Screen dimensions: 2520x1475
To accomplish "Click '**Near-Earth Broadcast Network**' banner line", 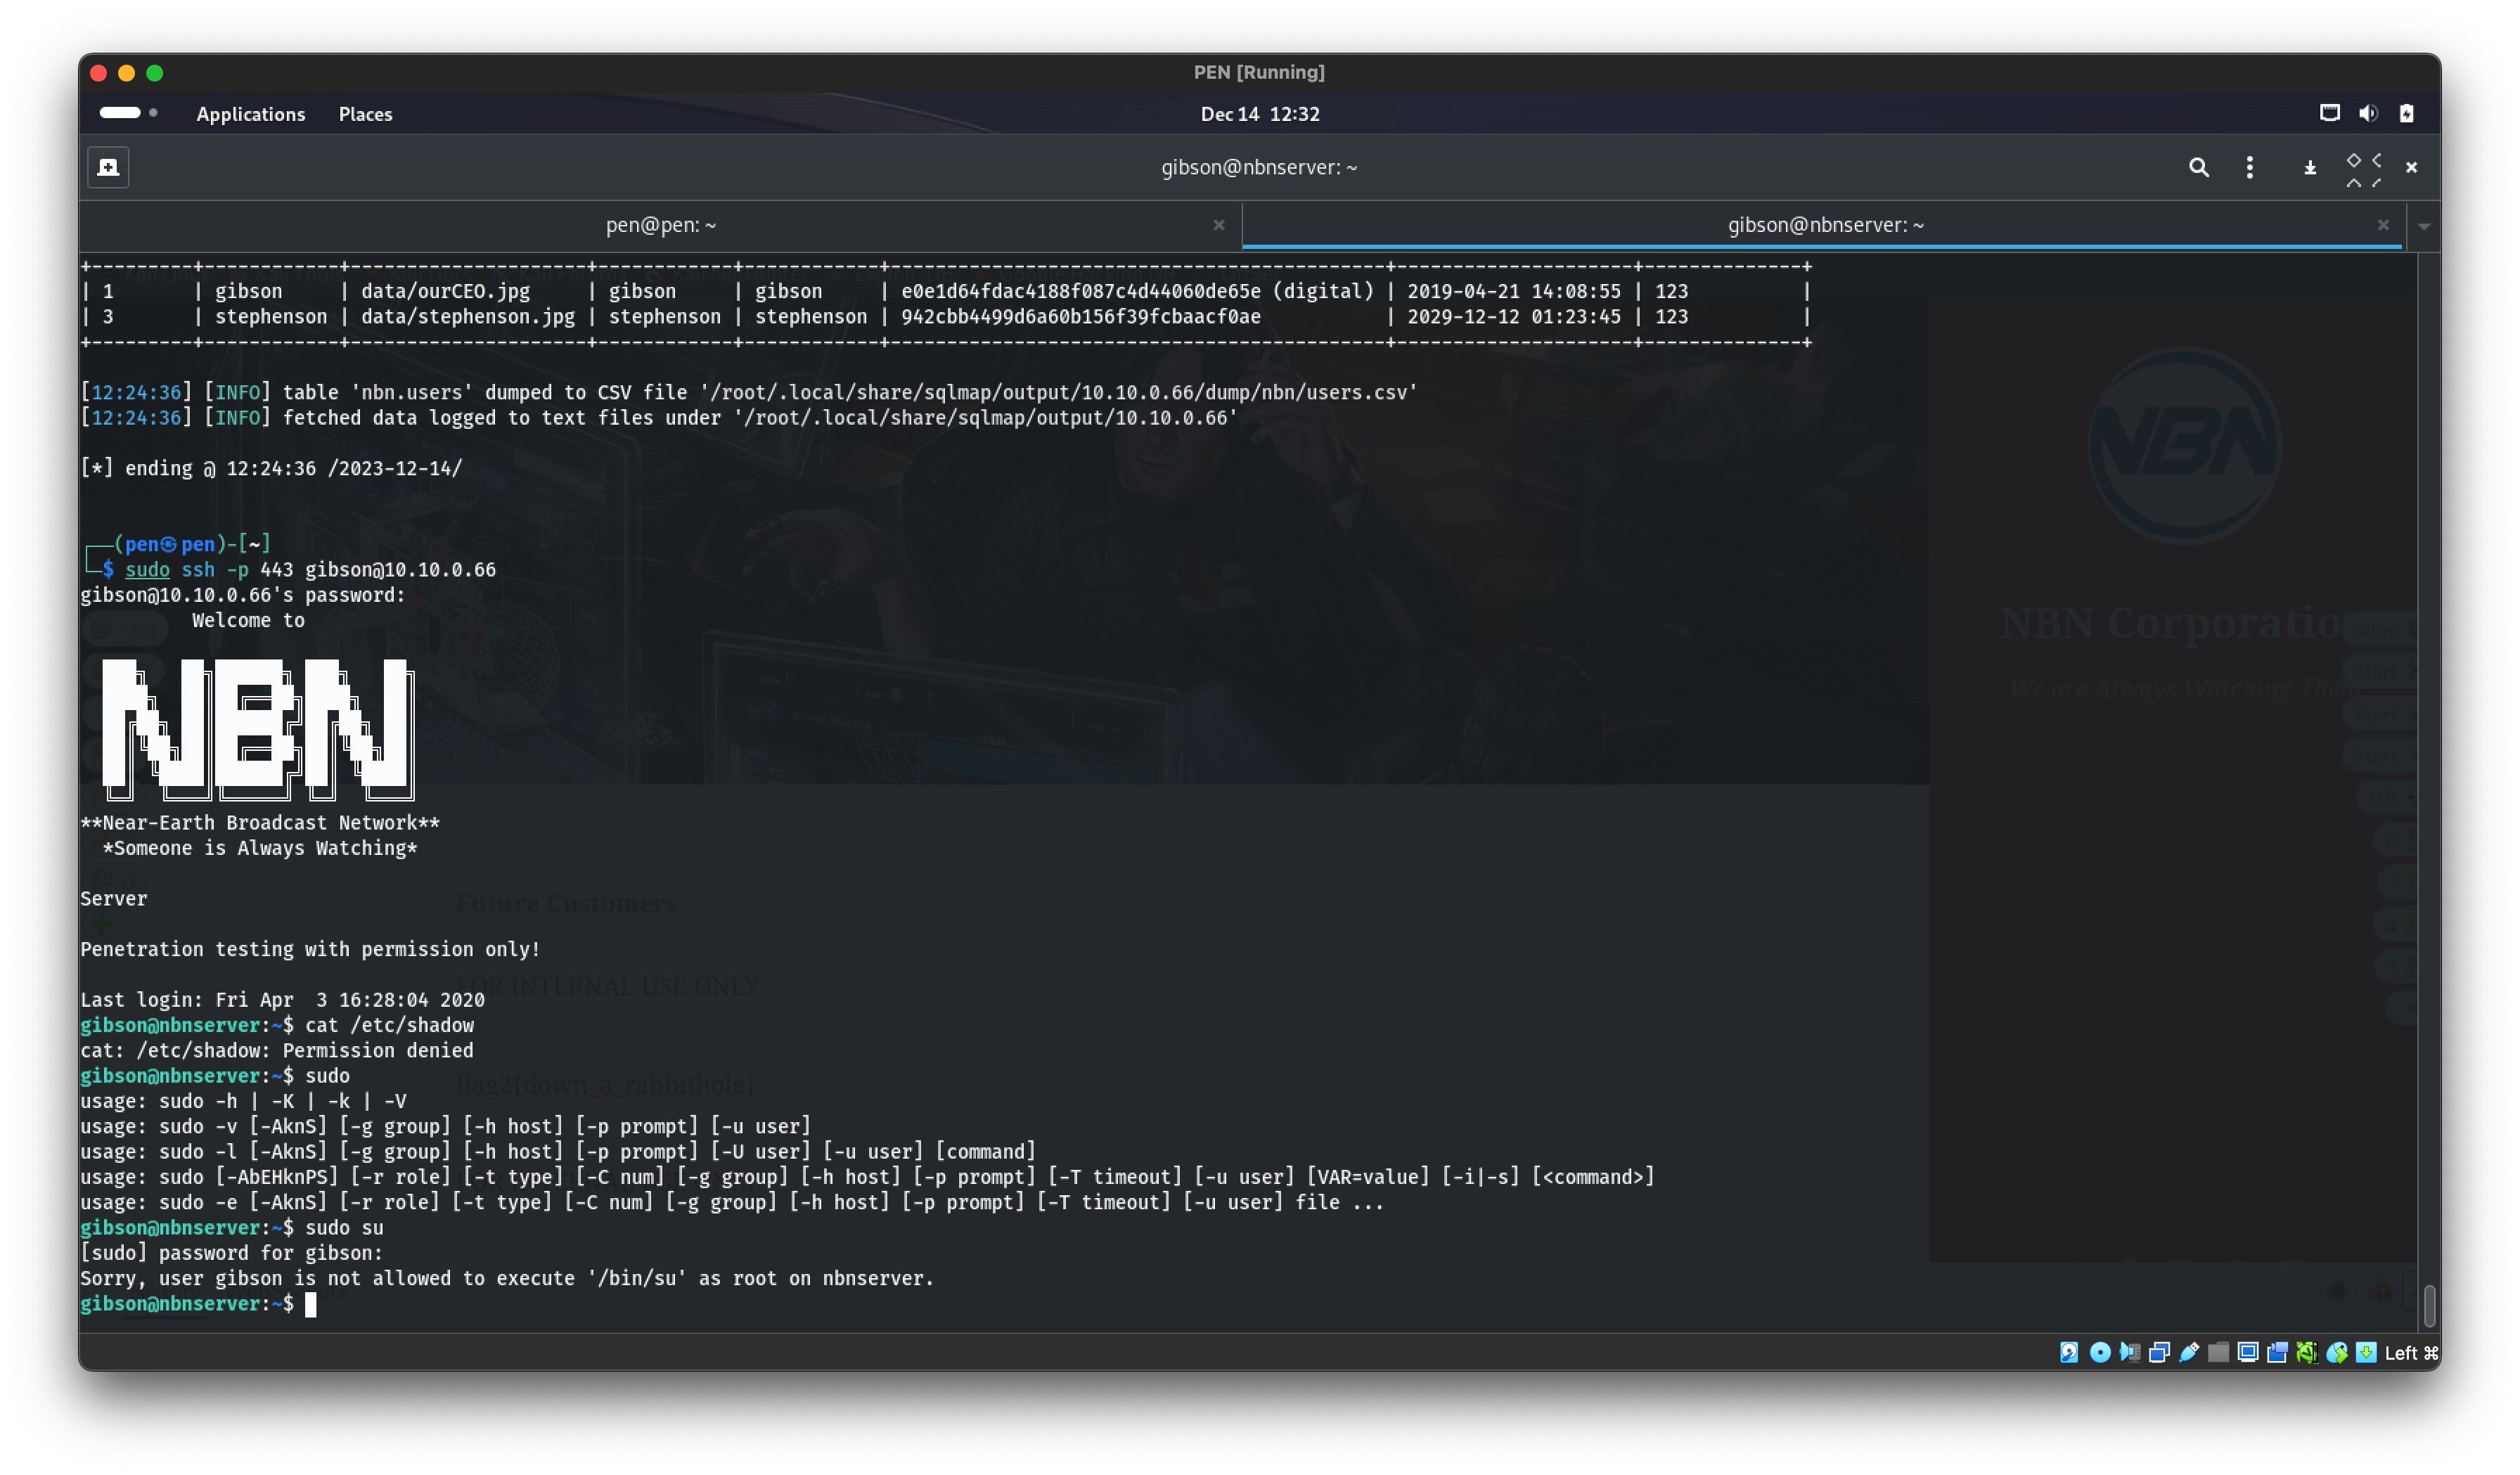I will click(x=260, y=823).
